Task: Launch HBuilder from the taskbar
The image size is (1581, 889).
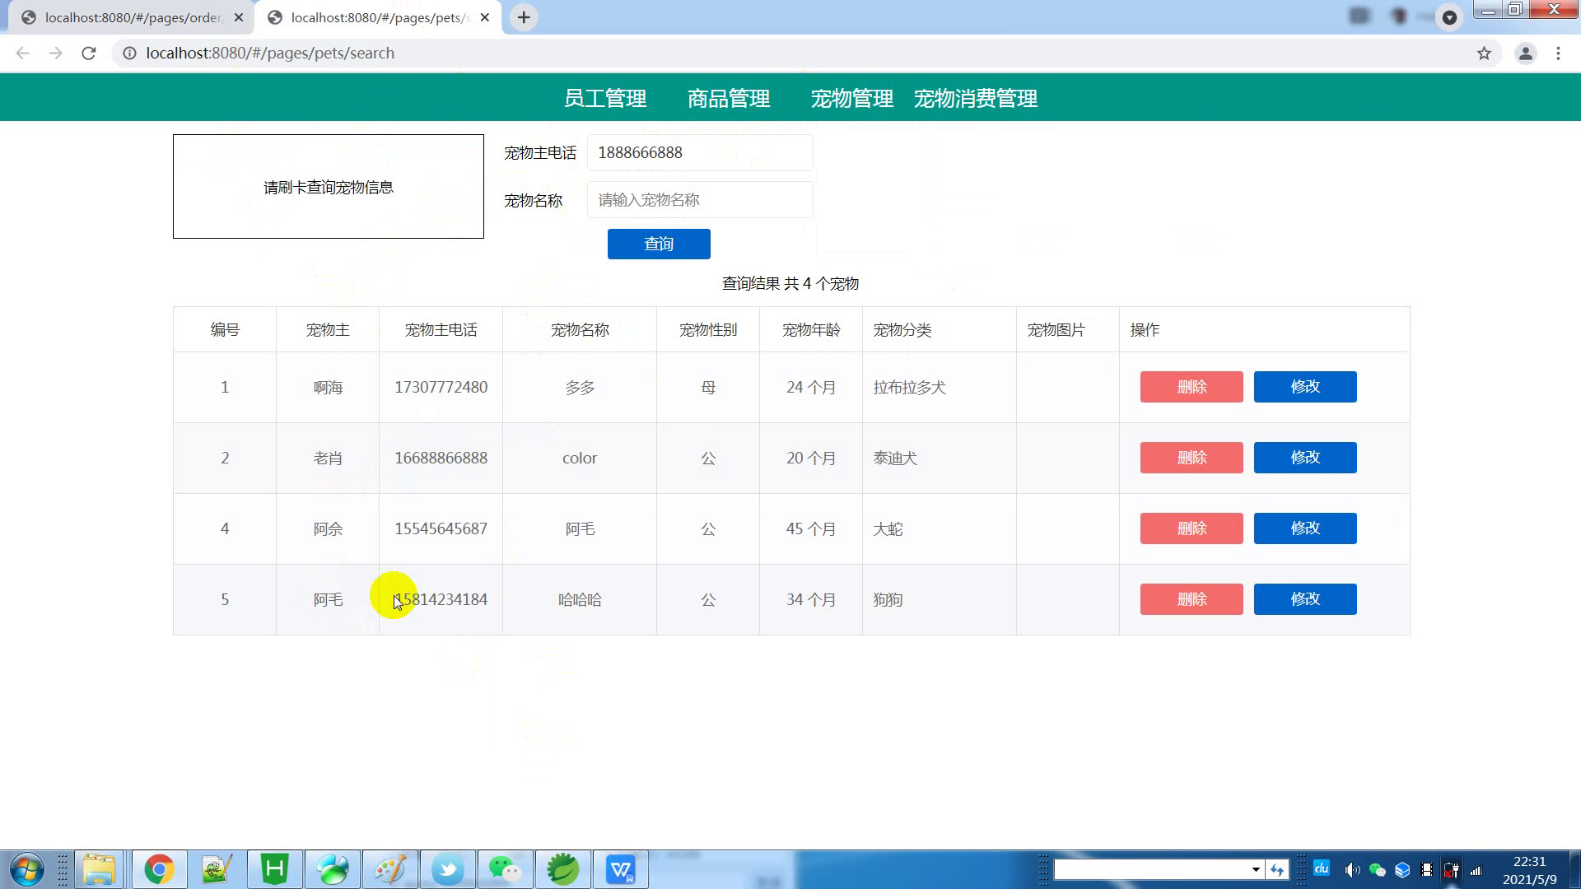Action: [275, 869]
